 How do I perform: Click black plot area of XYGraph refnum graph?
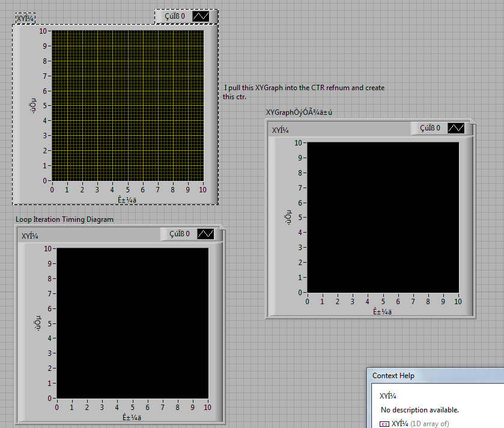(x=383, y=217)
